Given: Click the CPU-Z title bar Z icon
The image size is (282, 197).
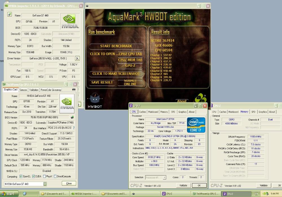Looking at the screenshot, I should point(131,106).
